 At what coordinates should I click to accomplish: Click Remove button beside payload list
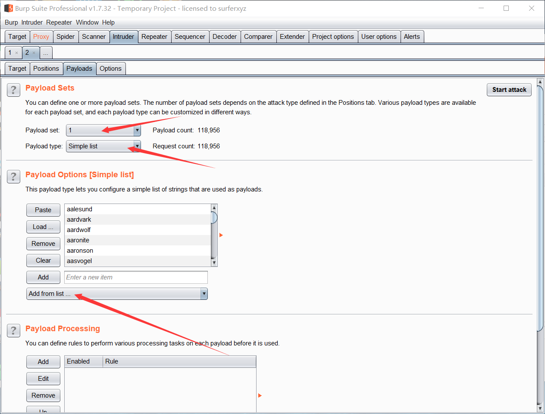pyautogui.click(x=43, y=244)
